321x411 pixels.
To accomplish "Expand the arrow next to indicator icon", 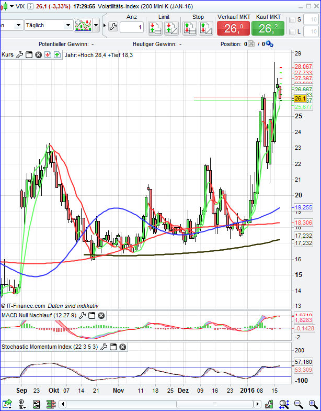I will pyautogui.click(x=96, y=26).
